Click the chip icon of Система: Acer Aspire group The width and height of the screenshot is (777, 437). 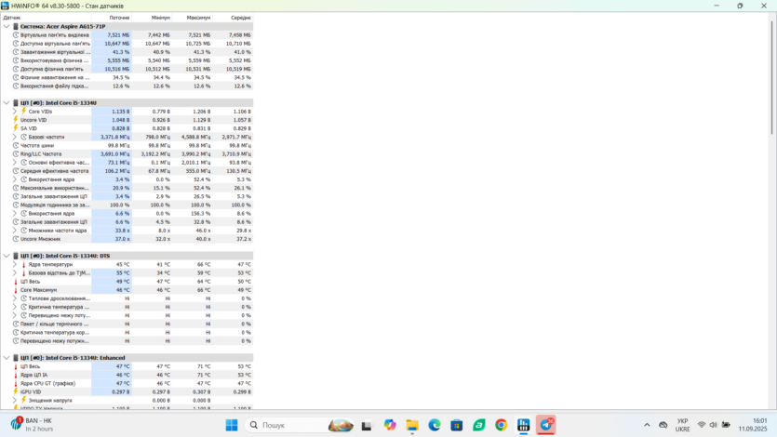[x=16, y=26]
